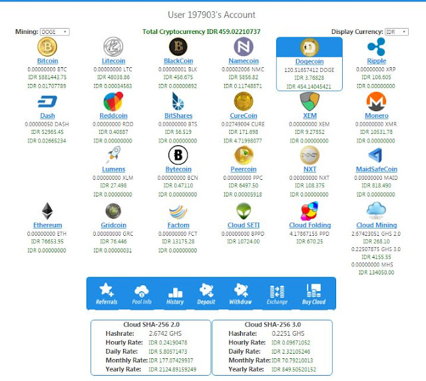Follow the Reddcoin link
The image size is (426, 381).
point(113,116)
